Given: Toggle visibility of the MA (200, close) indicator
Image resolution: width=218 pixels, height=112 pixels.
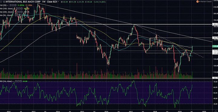Looking at the screenshot, I should 17,12.
